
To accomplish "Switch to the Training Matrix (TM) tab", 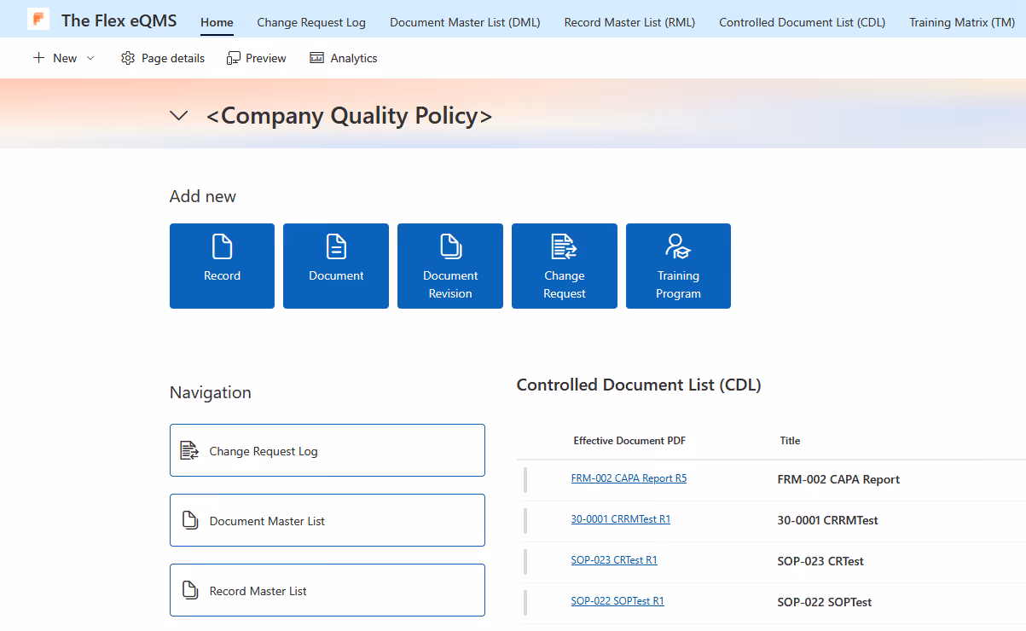I will pyautogui.click(x=961, y=22).
